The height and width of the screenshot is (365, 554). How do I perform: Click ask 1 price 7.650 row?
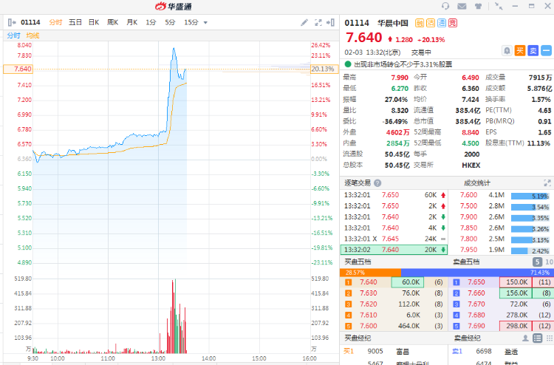[501, 282]
